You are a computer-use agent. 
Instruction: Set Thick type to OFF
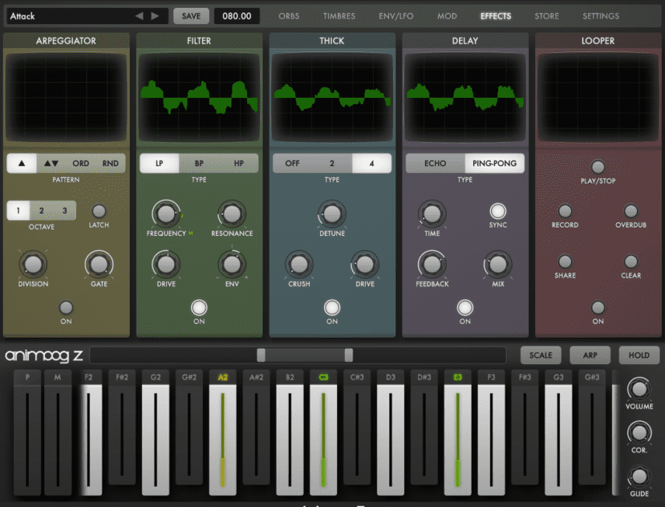(292, 163)
